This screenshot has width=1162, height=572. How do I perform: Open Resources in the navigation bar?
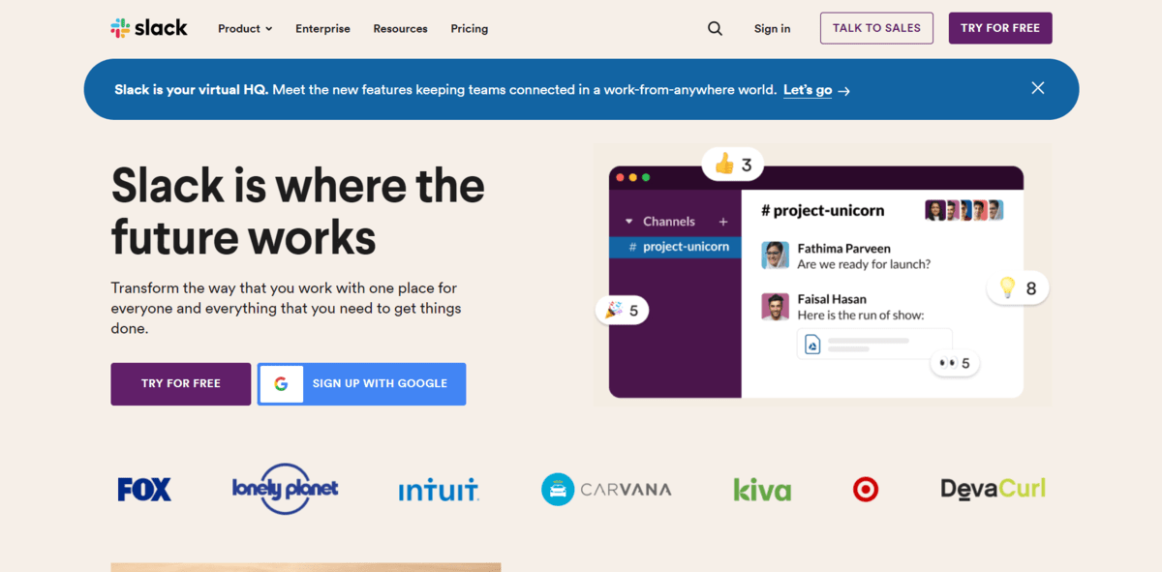point(400,29)
